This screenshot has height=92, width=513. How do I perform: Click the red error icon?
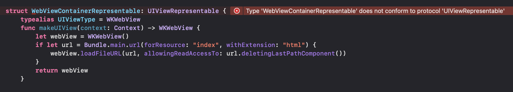click(237, 11)
